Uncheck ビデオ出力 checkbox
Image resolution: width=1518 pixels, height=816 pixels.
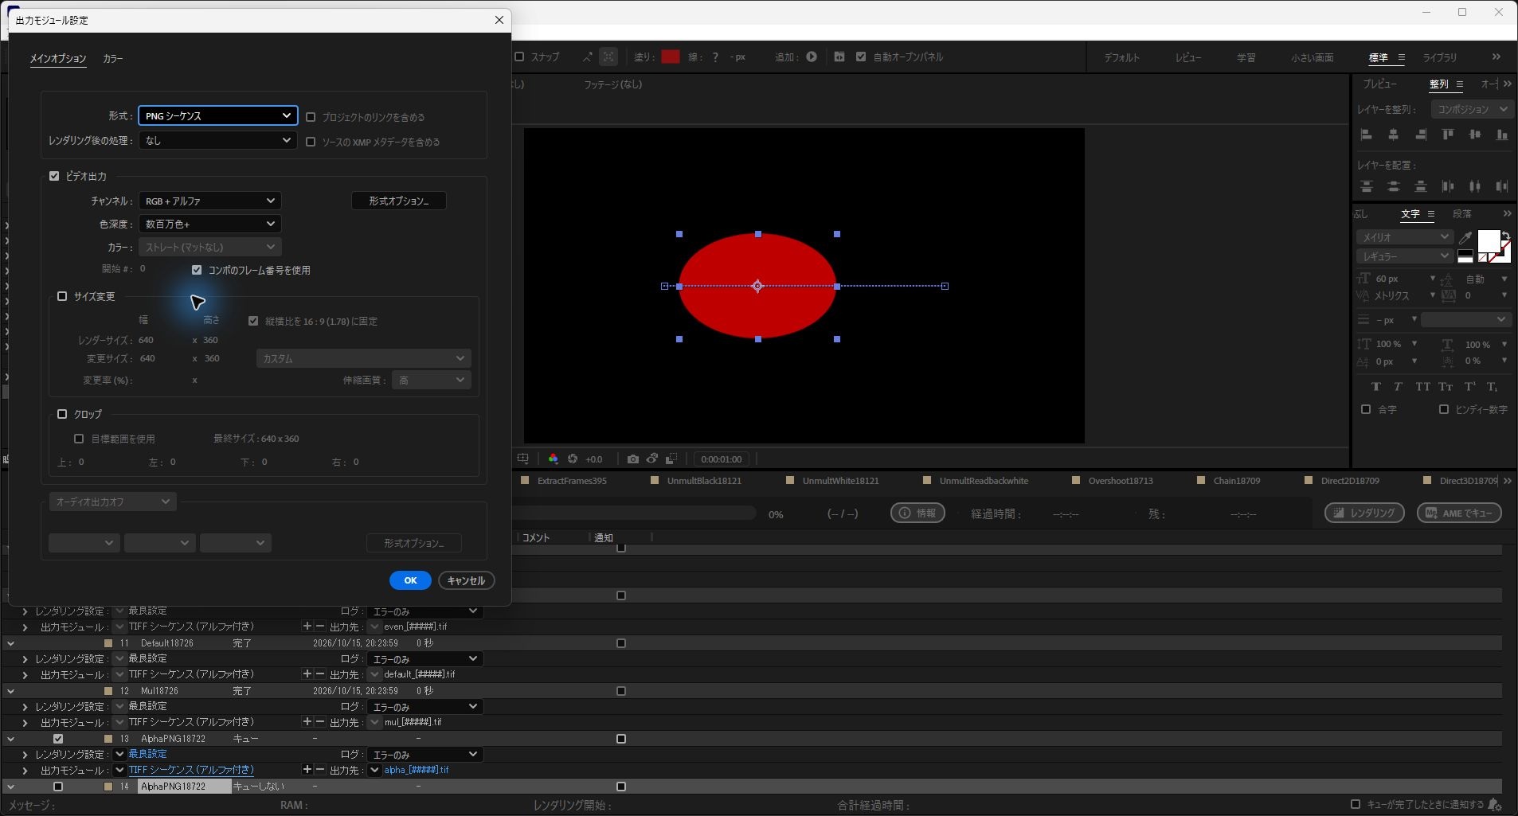pyautogui.click(x=54, y=176)
